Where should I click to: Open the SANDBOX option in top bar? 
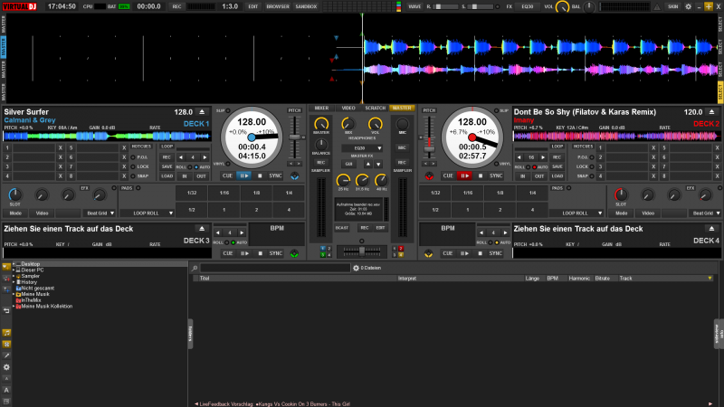click(x=306, y=6)
